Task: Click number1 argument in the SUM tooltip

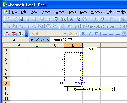Action: 83,89
